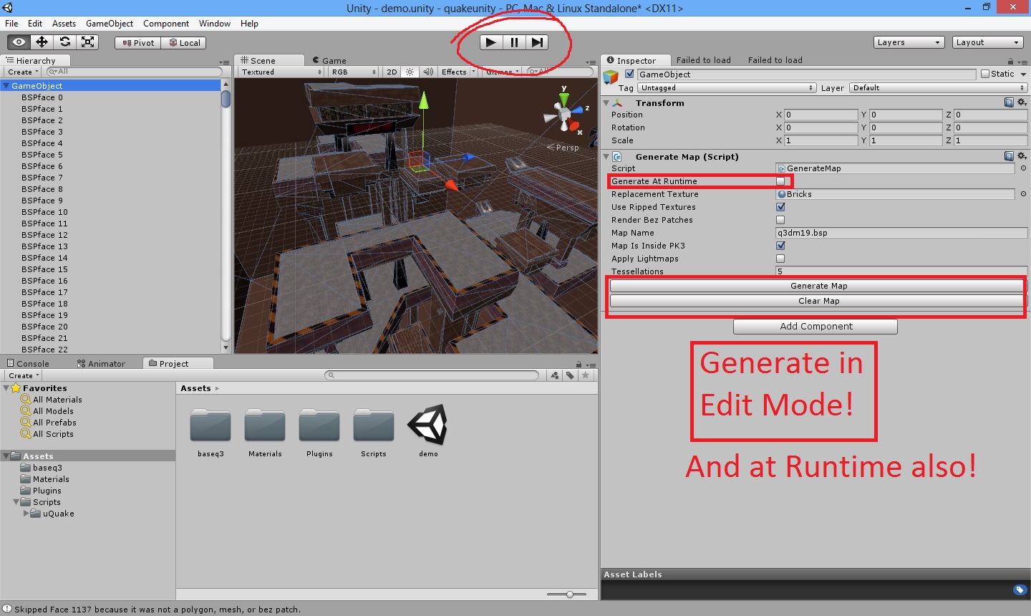1031x616 pixels.
Task: Select the Plugins folder thumbnail
Action: [319, 426]
